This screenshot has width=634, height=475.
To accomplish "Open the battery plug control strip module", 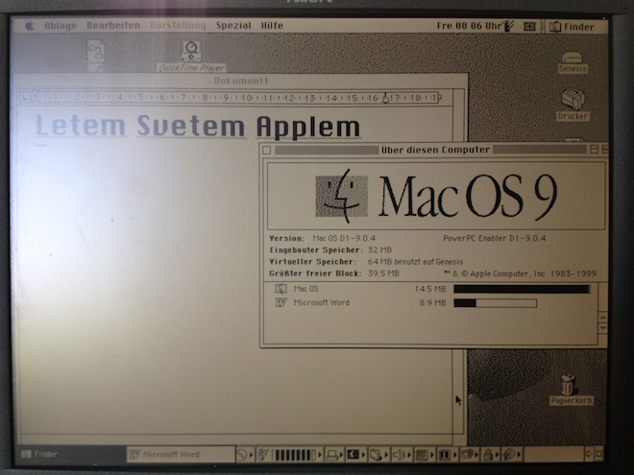I will tap(263, 455).
